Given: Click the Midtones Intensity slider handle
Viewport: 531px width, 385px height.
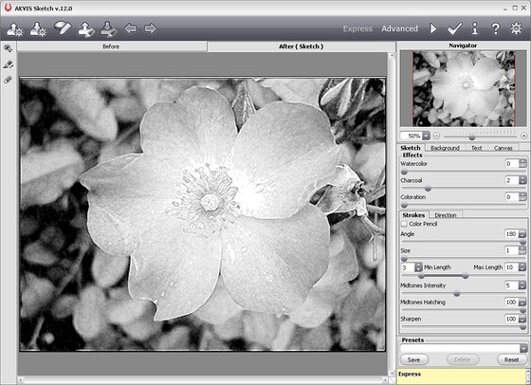Looking at the screenshot, I should pyautogui.click(x=457, y=294).
